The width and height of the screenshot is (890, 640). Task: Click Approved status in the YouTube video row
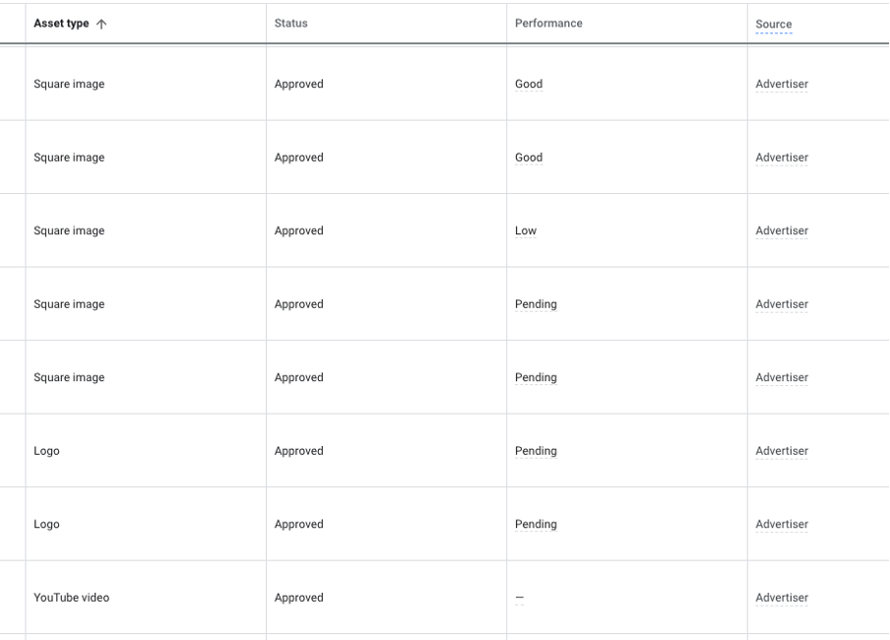298,598
